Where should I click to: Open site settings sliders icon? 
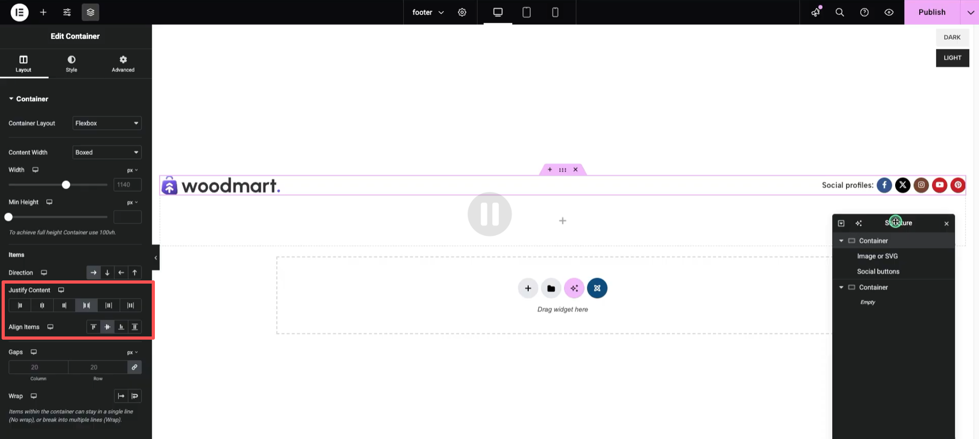[x=67, y=12]
